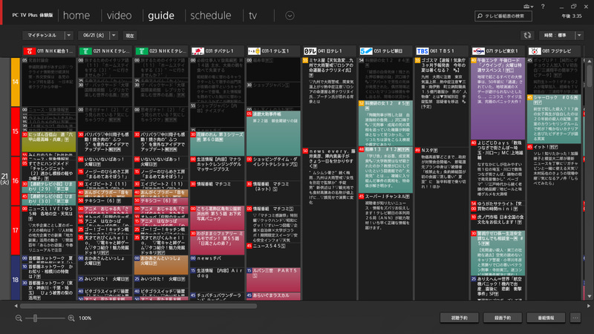This screenshot has width=594, height=334.
Task: Select the 021 NHK E-tele channel logo
Action: (x=85, y=50)
